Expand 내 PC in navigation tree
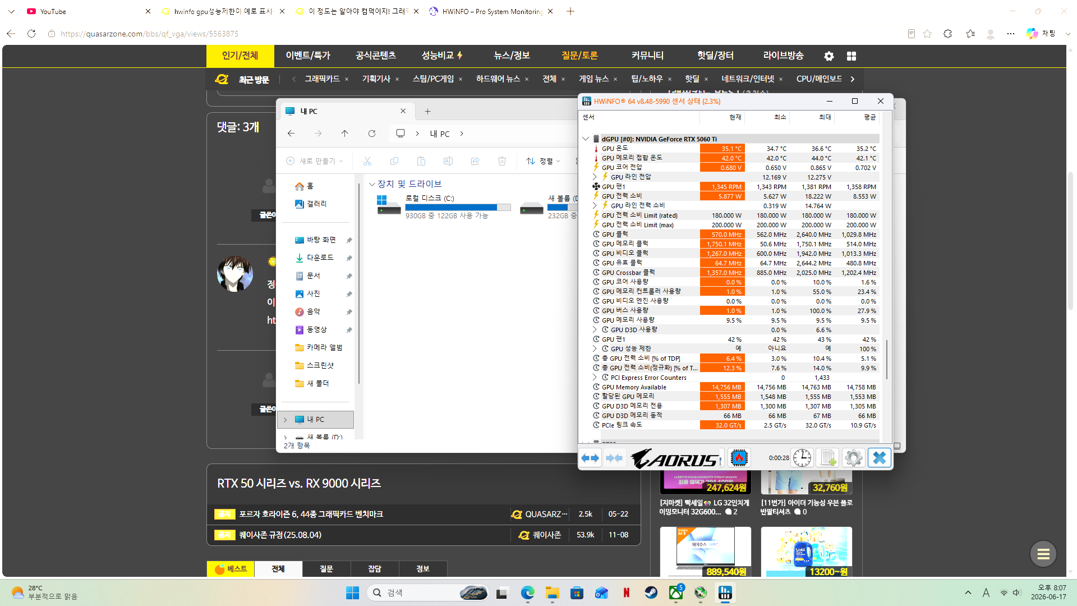 coord(285,420)
